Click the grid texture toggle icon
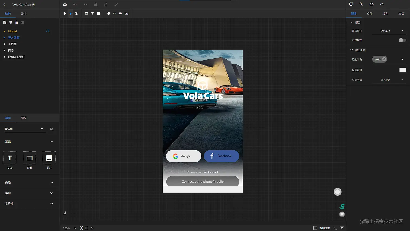The height and width of the screenshot is (231, 410). pyautogui.click(x=92, y=228)
